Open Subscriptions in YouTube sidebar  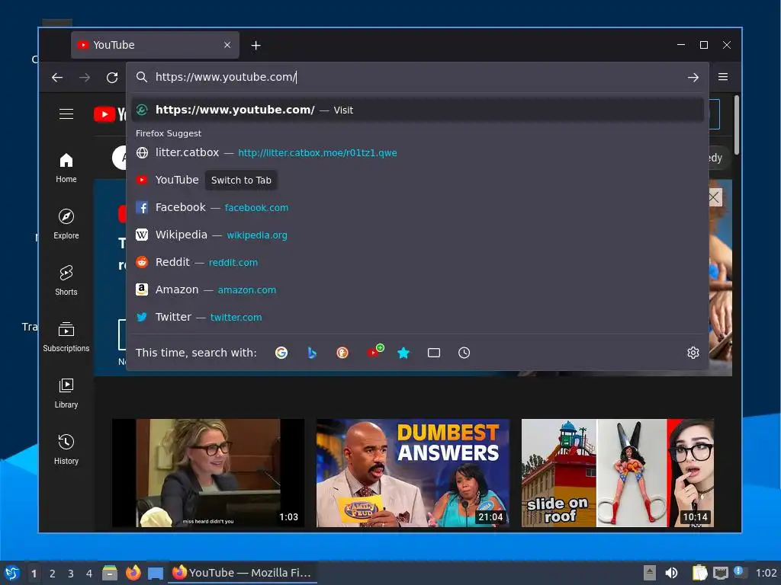pos(66,337)
